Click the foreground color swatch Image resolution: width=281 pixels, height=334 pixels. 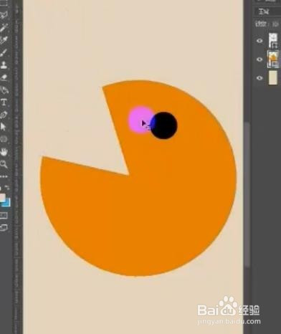point(2,197)
